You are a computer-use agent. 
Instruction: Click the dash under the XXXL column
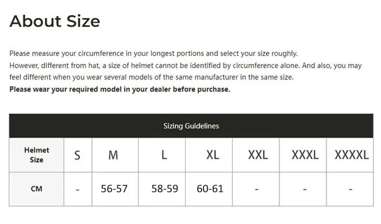(305, 189)
